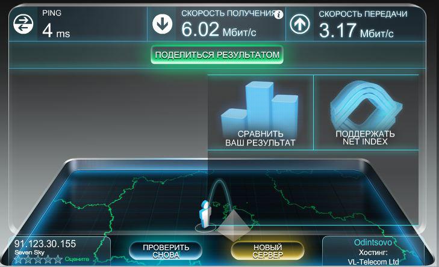Viewport: 439px width, 267px height.
Task: Open Поддержать Net Index panel
Action: pos(366,112)
